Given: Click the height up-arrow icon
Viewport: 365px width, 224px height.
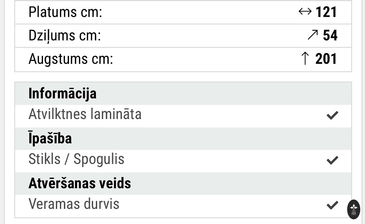Looking at the screenshot, I should [305, 59].
